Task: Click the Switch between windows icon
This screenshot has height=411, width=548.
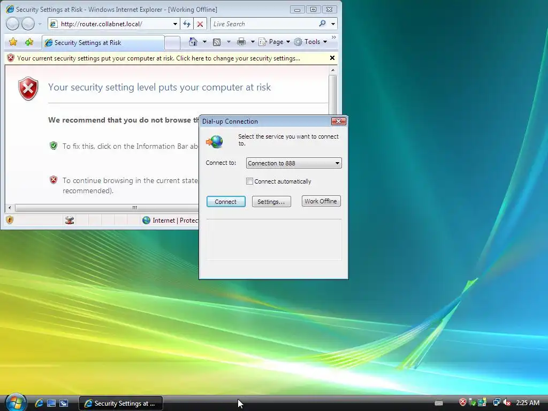Action: 63,403
